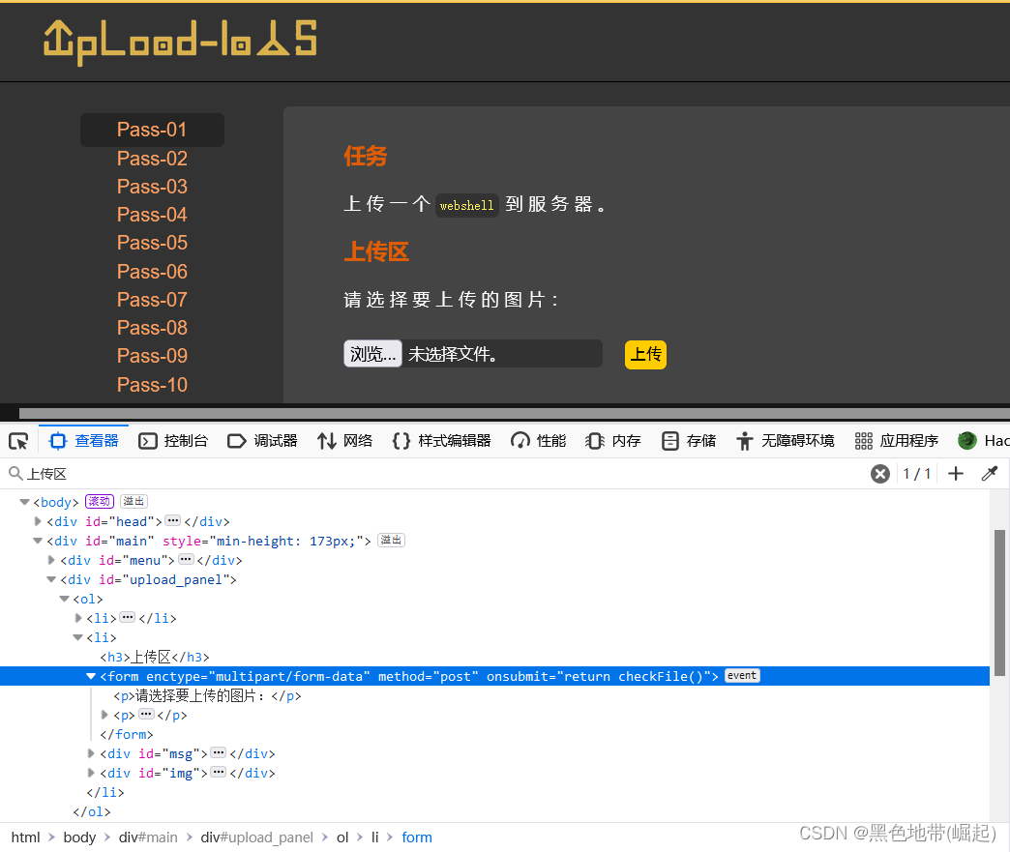Click the html breadcrumb item

click(x=25, y=837)
